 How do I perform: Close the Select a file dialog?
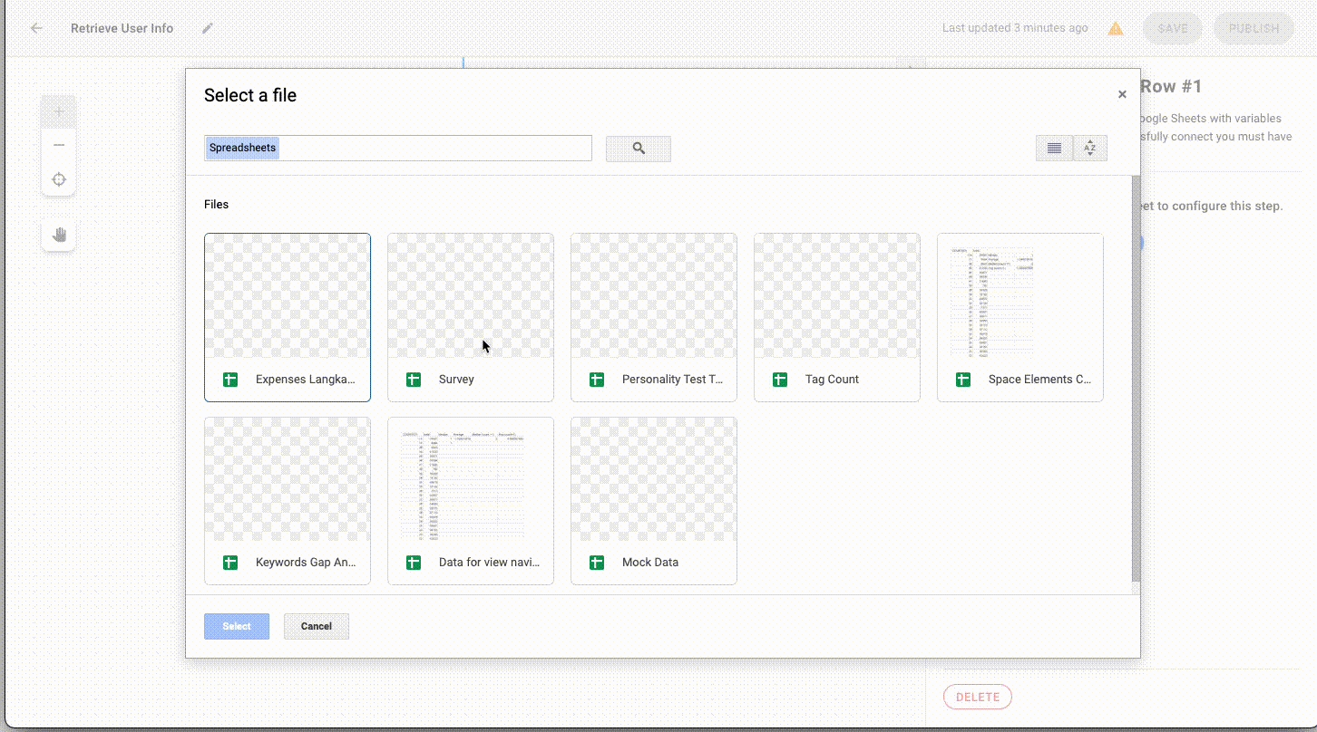1122,94
